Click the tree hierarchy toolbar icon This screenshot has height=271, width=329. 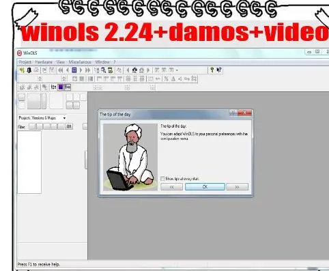pyautogui.click(x=97, y=70)
